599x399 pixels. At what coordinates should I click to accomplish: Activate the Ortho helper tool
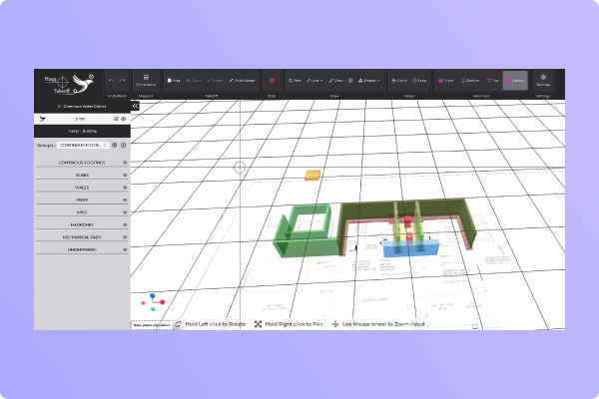tap(398, 80)
